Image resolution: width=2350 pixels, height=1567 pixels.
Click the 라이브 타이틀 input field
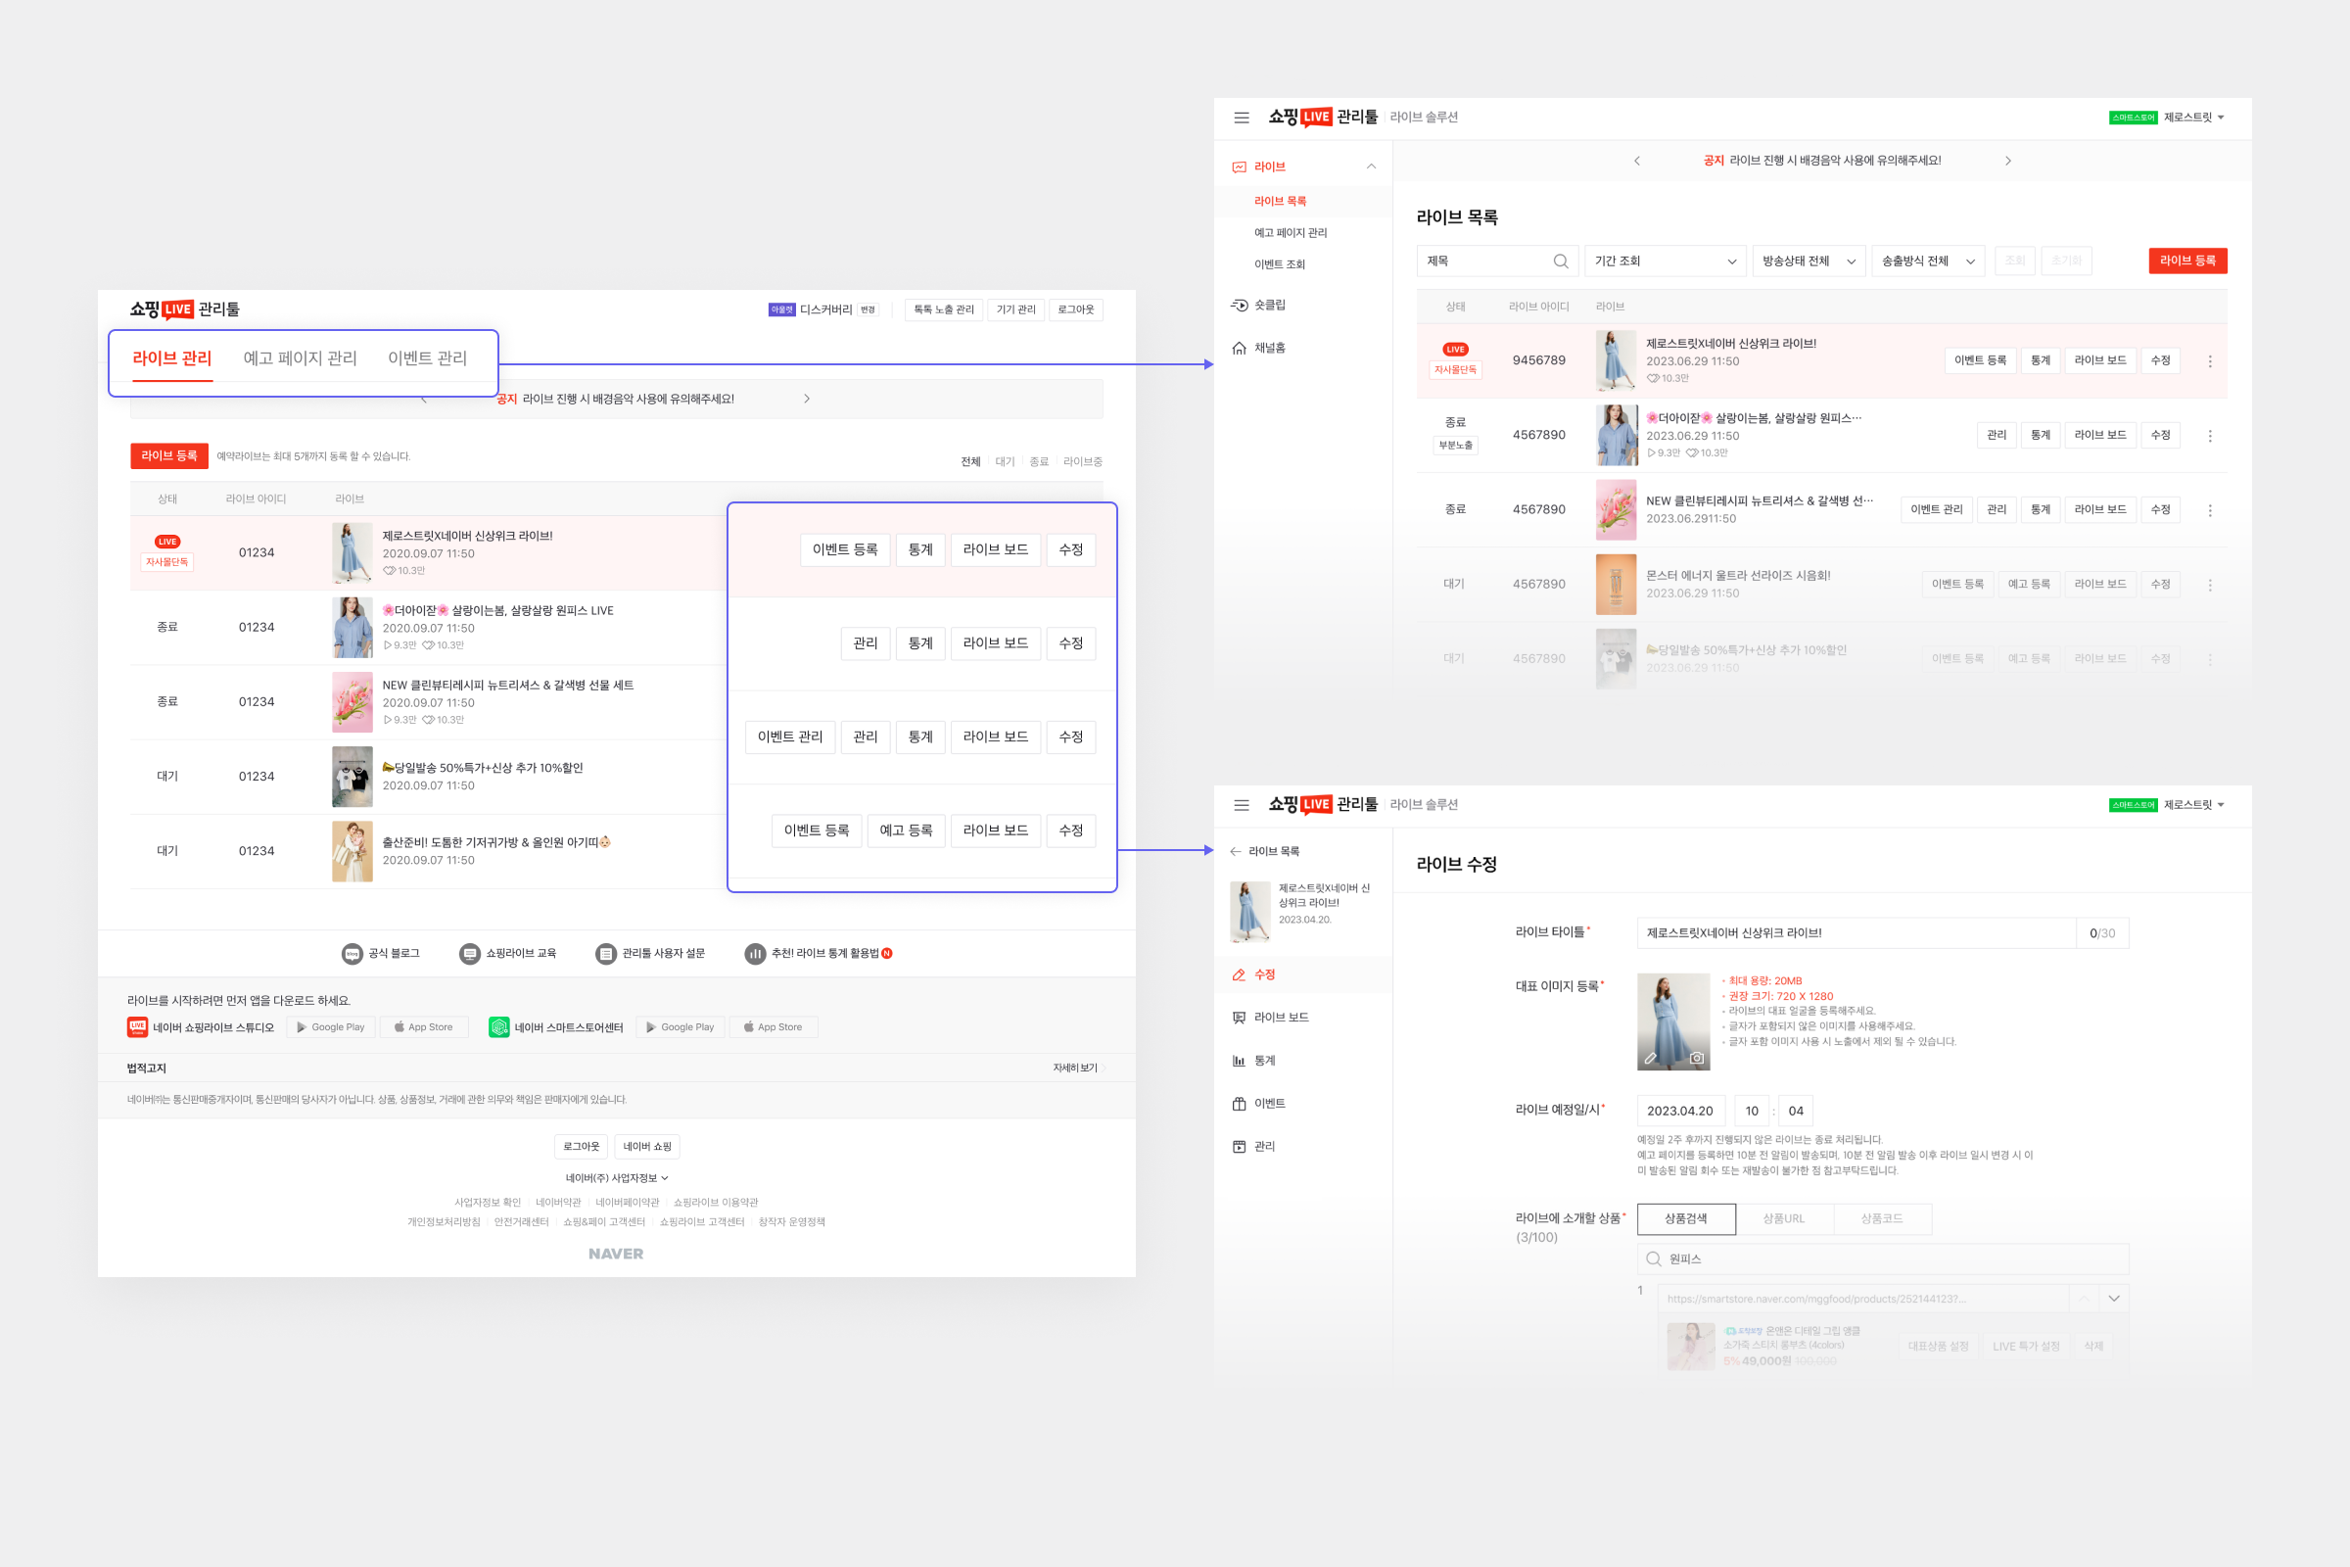pyautogui.click(x=1856, y=933)
